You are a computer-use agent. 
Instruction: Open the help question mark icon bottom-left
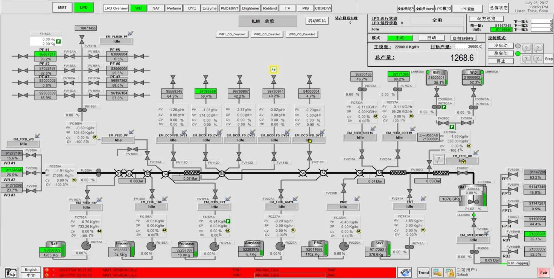pyautogui.click(x=11, y=273)
